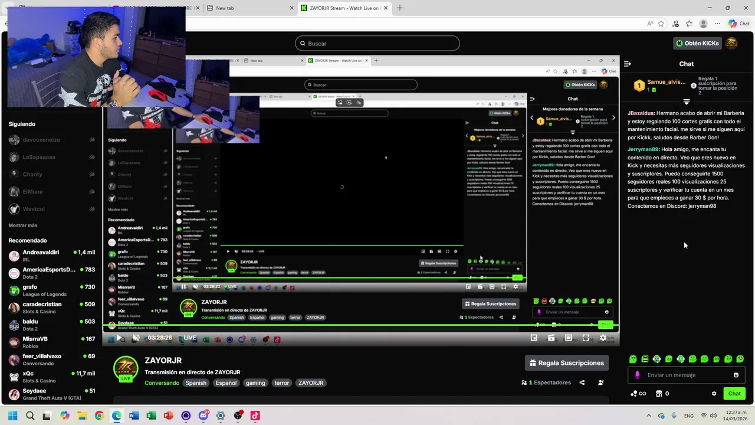Viewport: 755px width, 425px height.
Task: Collapse the chat panel arrow icon
Action: coord(628,64)
